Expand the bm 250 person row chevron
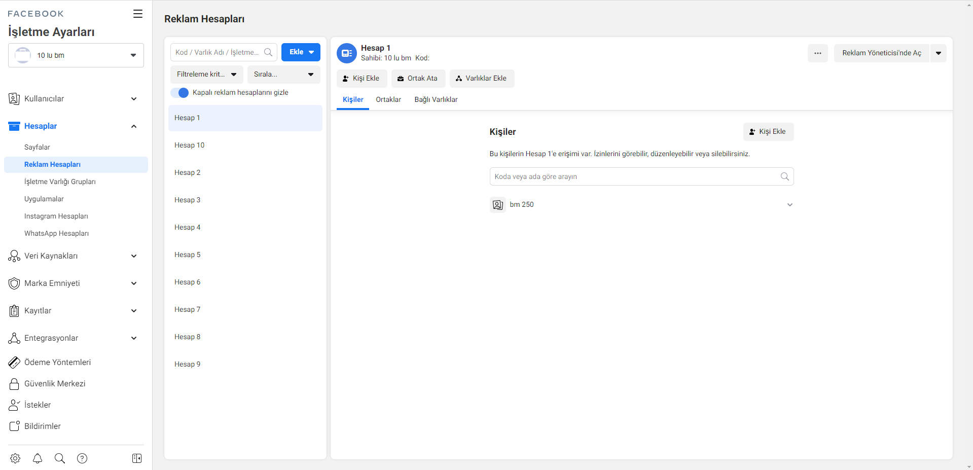Image resolution: width=973 pixels, height=470 pixels. (789, 205)
